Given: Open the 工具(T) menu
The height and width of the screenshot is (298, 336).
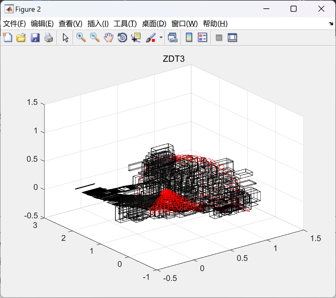Looking at the screenshot, I should coord(125,24).
